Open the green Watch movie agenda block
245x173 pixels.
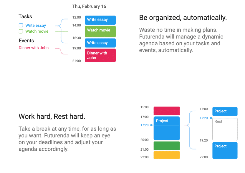pyautogui.click(x=100, y=31)
